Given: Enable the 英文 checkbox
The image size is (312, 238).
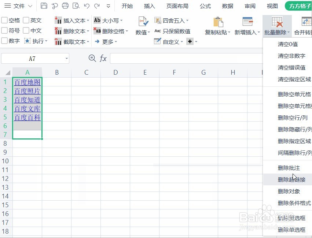Looking at the screenshot, I should point(26,20).
